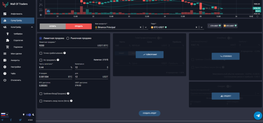Viewport: 263px width, 123px height.
Task: Click the back arrow in chart toolbar
Action: coord(41,15)
